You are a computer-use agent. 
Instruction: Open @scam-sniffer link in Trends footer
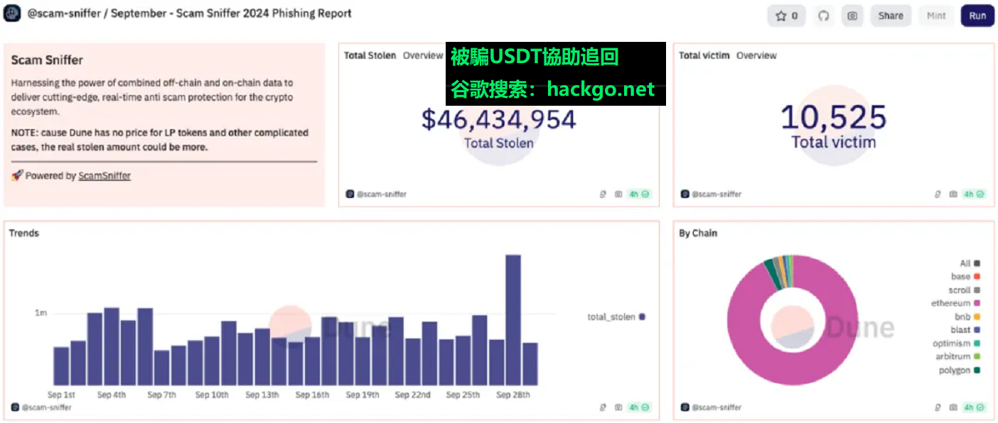47,407
